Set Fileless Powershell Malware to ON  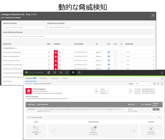click(115, 56)
